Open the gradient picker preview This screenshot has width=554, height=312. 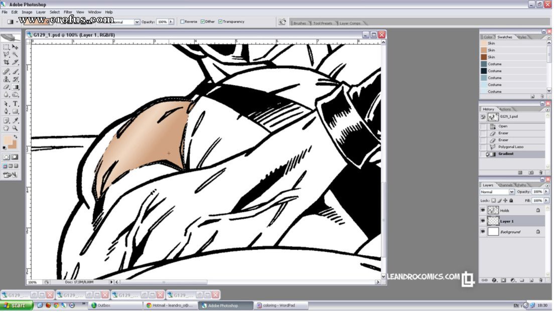pos(37,22)
